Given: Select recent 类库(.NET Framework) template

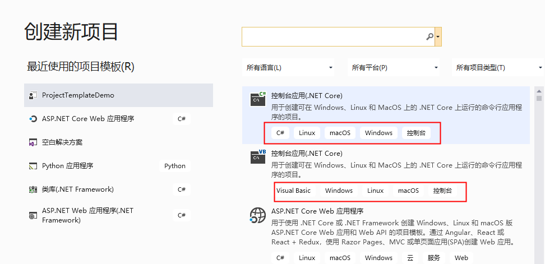Looking at the screenshot, I should click(x=118, y=189).
